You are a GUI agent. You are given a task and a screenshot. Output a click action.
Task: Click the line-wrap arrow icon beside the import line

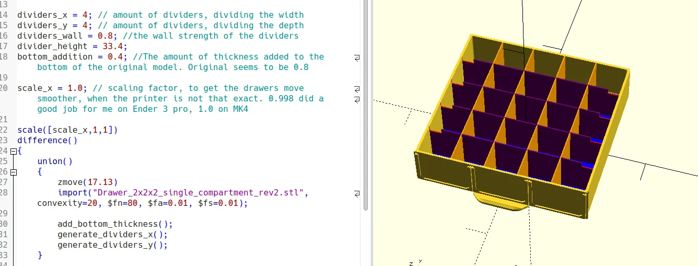pyautogui.click(x=357, y=193)
